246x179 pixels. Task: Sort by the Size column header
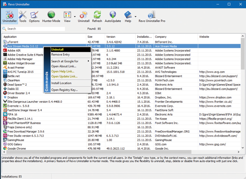click(95, 37)
